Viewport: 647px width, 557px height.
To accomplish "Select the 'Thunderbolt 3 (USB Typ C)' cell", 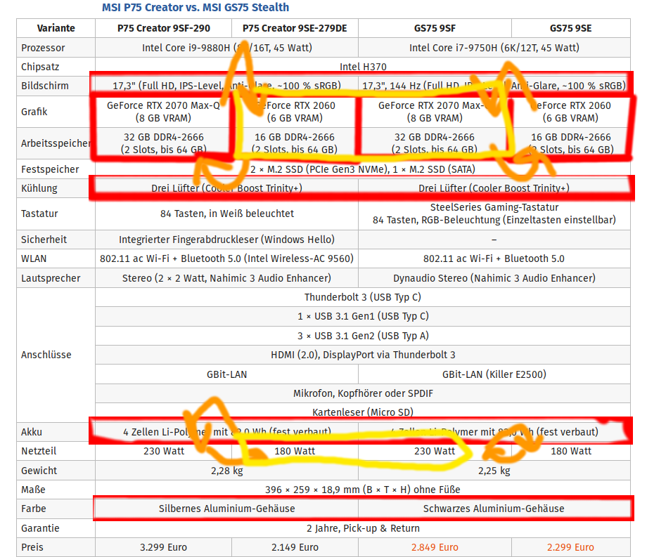I will pos(363,297).
